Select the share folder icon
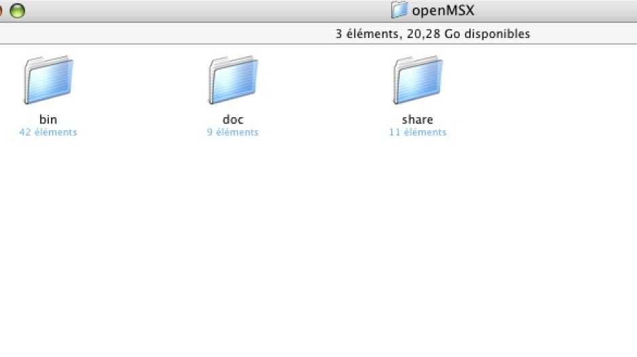The height and width of the screenshot is (357, 637). pos(418,80)
